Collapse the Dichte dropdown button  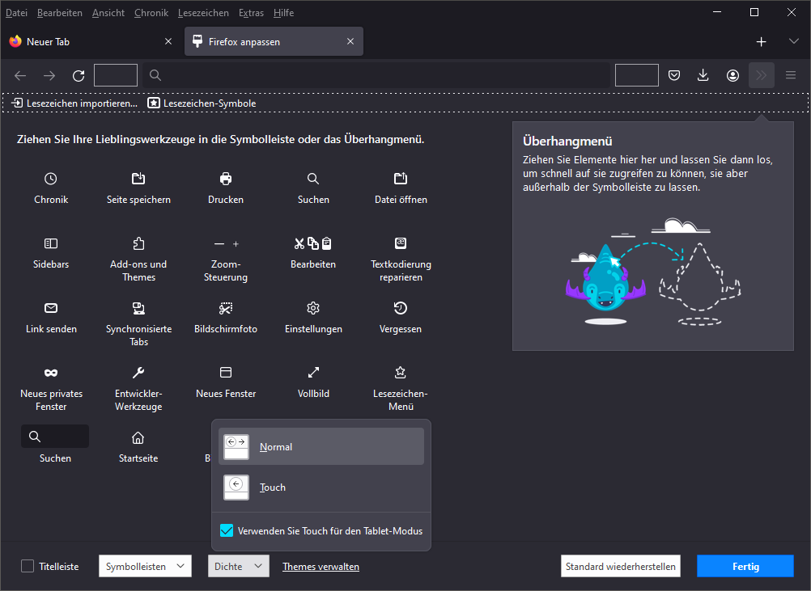tap(238, 567)
